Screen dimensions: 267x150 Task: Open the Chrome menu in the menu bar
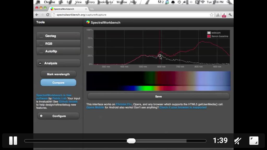coord(49,2)
